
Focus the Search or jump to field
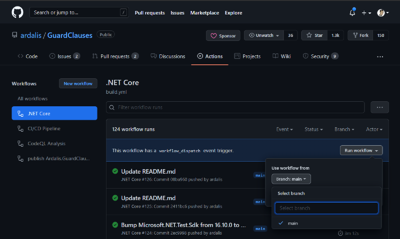79,12
